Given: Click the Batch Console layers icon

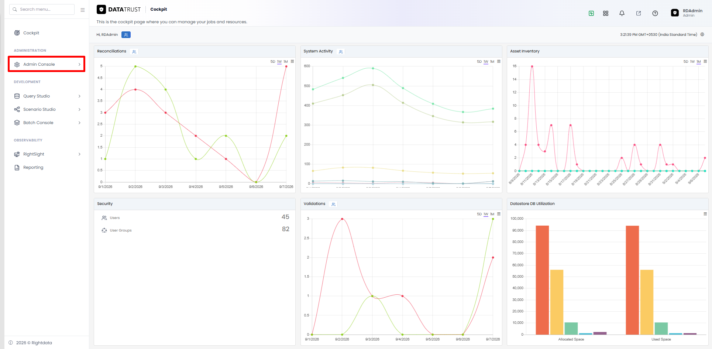Looking at the screenshot, I should point(17,123).
